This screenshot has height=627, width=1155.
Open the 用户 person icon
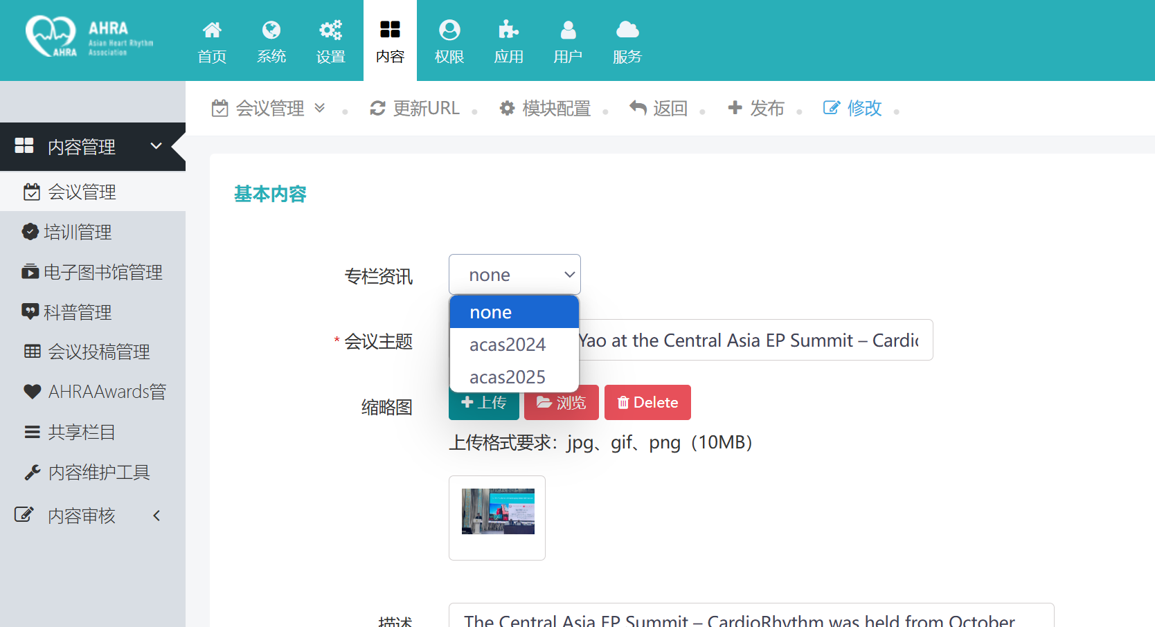coord(568,30)
